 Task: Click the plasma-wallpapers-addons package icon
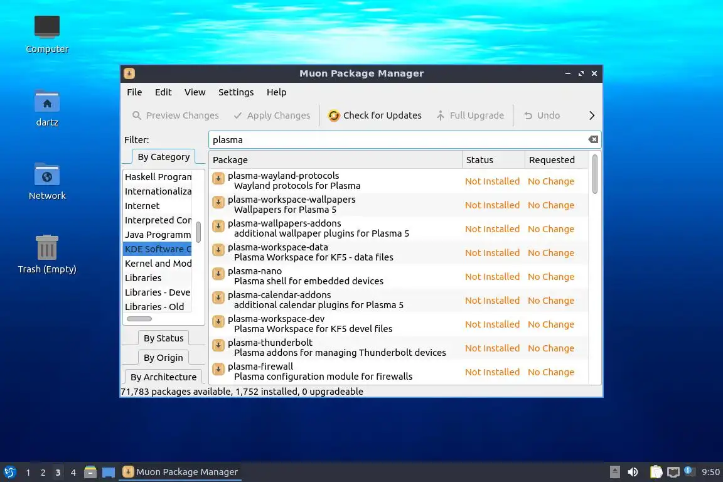click(x=218, y=226)
